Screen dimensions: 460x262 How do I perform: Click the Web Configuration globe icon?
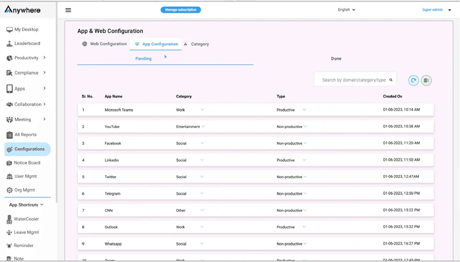click(x=85, y=44)
